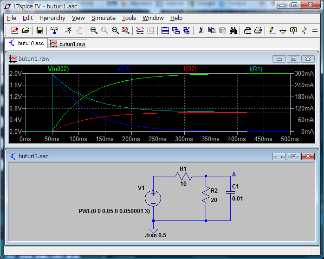The image size is (324, 259).
Task: Open the View menu
Action: coord(78,18)
